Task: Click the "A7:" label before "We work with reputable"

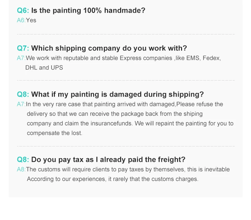Action: [21, 58]
